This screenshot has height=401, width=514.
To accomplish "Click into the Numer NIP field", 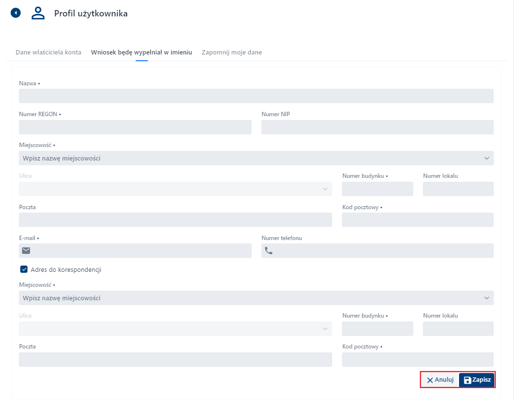I will [x=377, y=127].
